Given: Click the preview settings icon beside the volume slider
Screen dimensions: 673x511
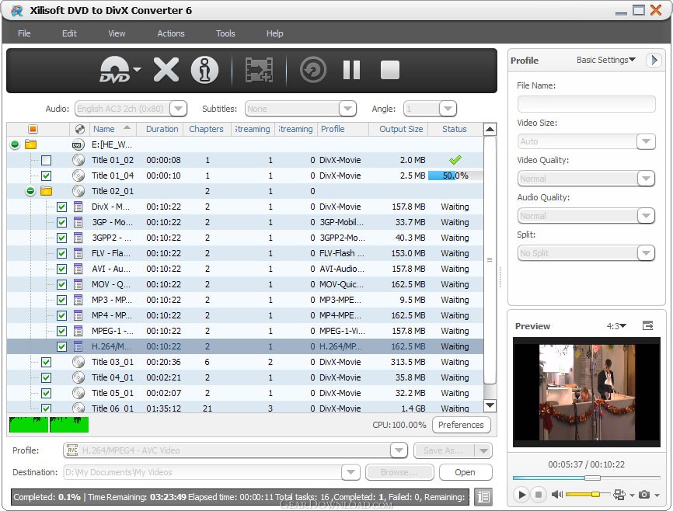Looking at the screenshot, I should point(619,495).
